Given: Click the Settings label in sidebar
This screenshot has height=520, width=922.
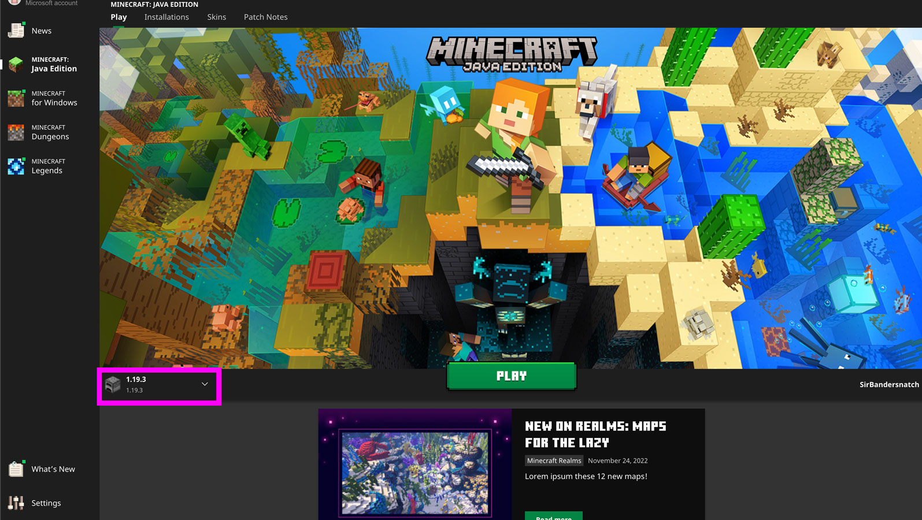Looking at the screenshot, I should pos(46,503).
